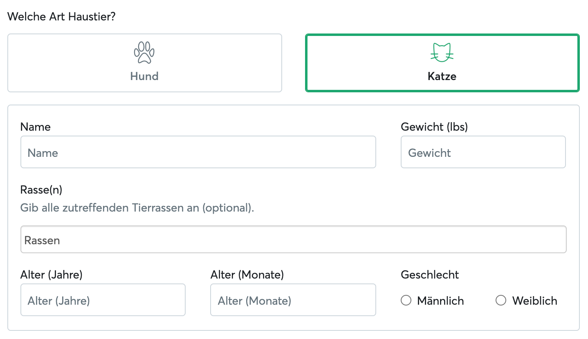Image resolution: width=588 pixels, height=339 pixels.
Task: Click the Geschlecht heading label
Action: (x=430, y=275)
